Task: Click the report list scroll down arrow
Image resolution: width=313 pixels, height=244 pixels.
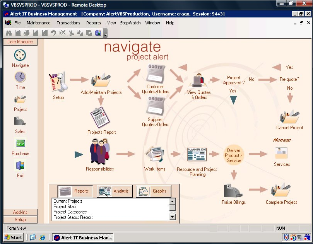Action: tap(173, 217)
